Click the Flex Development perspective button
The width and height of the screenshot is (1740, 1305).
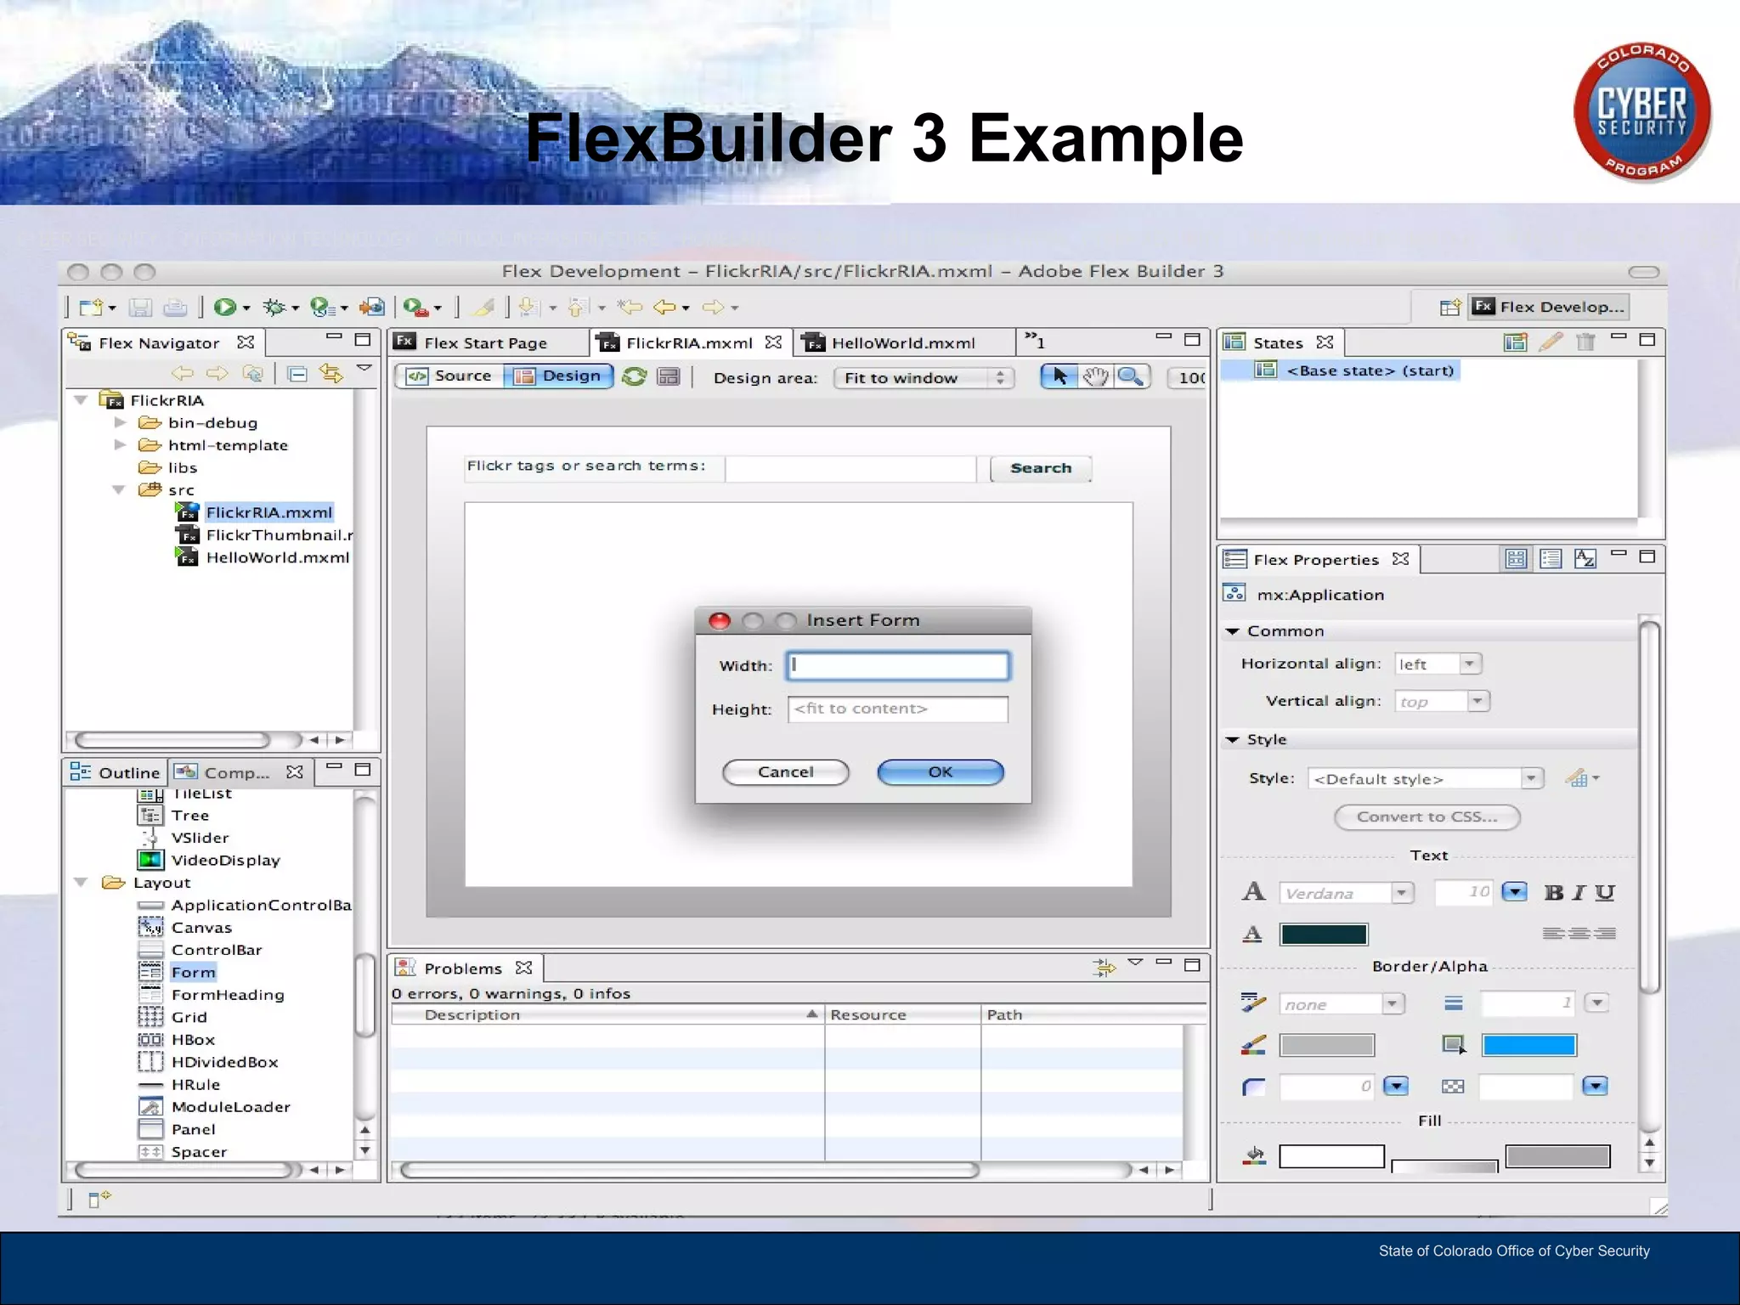click(x=1550, y=307)
